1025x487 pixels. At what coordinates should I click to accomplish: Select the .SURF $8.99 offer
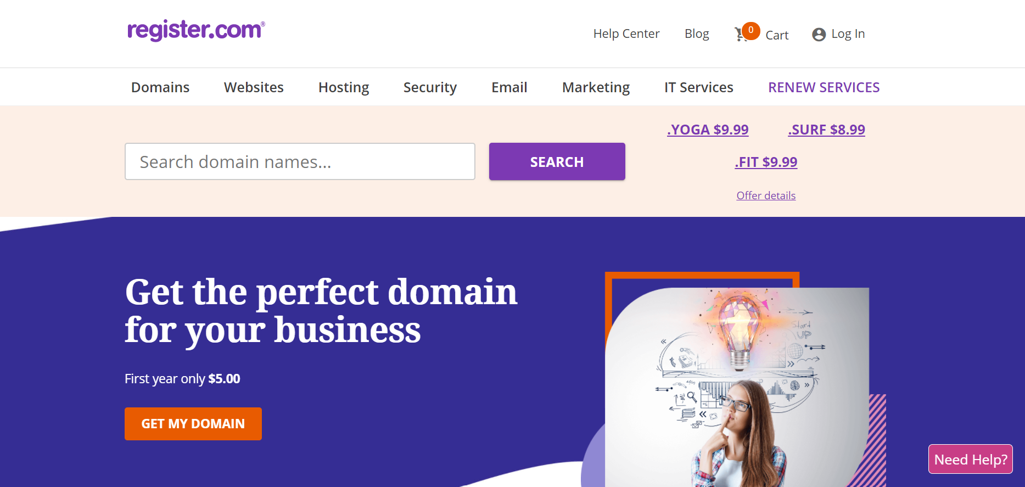(826, 130)
